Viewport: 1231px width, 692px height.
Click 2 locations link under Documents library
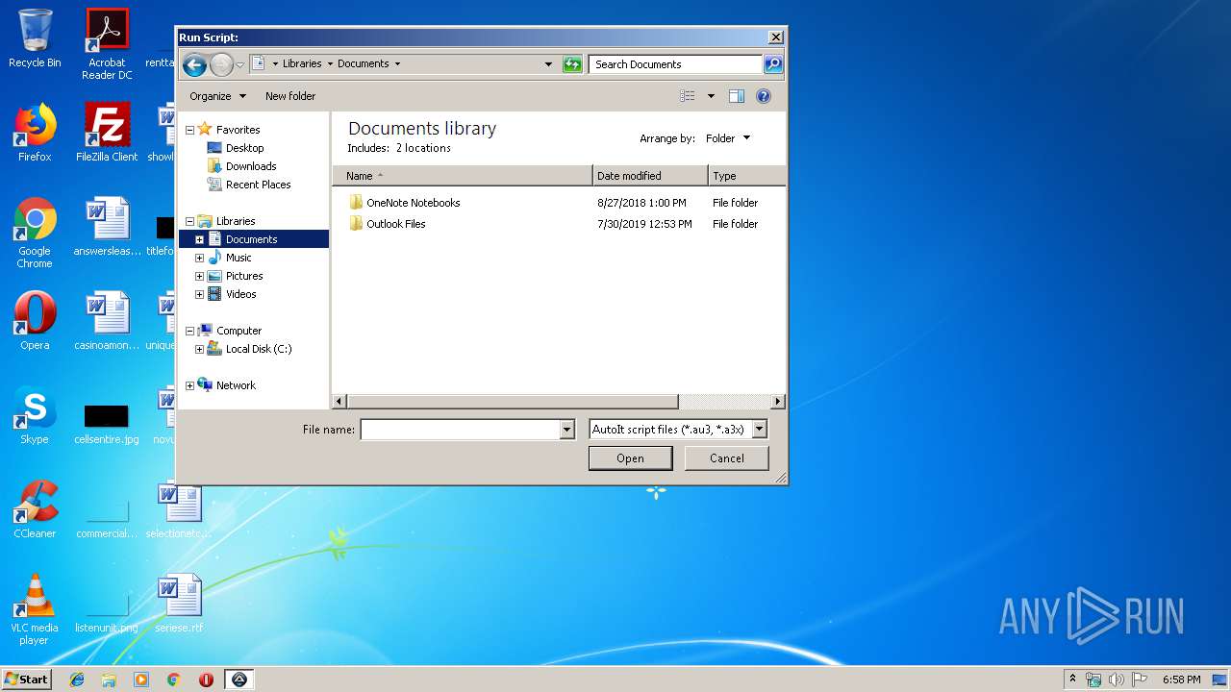(x=423, y=148)
